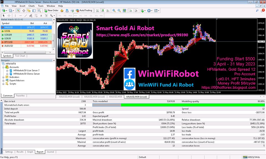Open the Tester Journal tab

tap(50, 152)
